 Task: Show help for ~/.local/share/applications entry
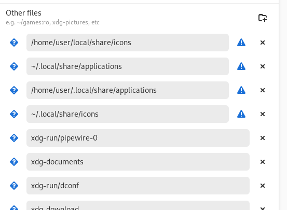coord(14,66)
